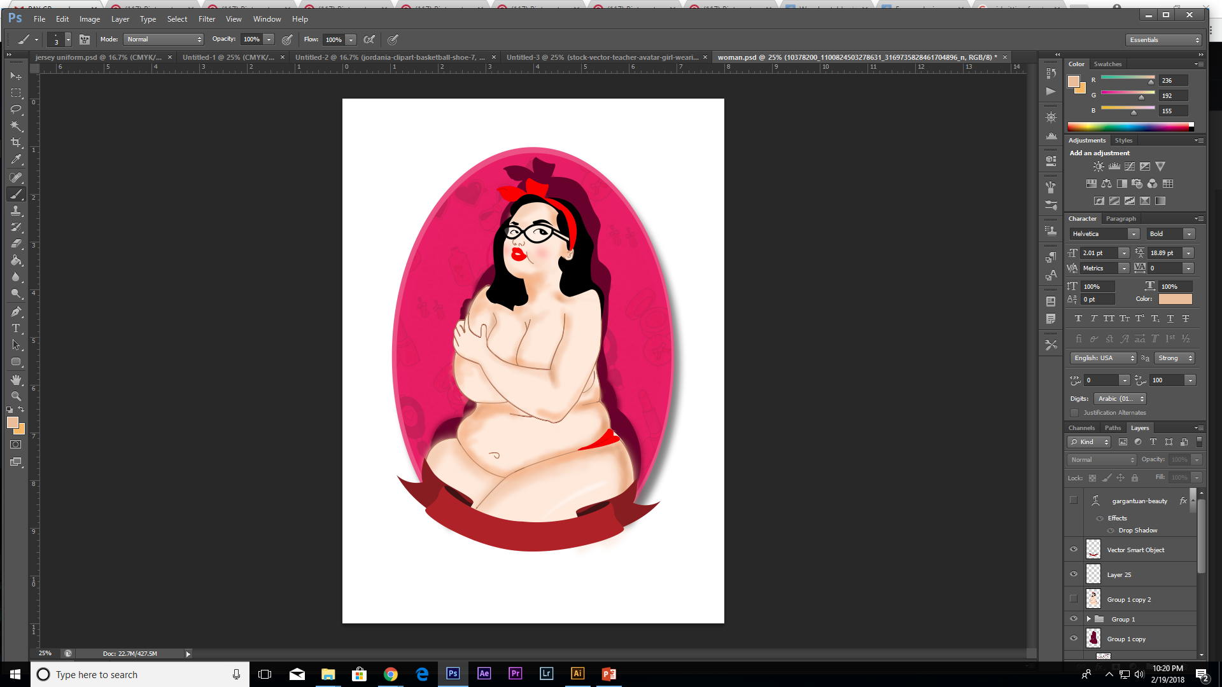Viewport: 1222px width, 687px height.
Task: Open the Opacity dropdown arrow in options bar
Action: [269, 39]
